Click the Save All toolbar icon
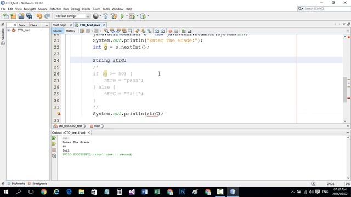The width and height of the screenshot is (351, 197). (29, 16)
